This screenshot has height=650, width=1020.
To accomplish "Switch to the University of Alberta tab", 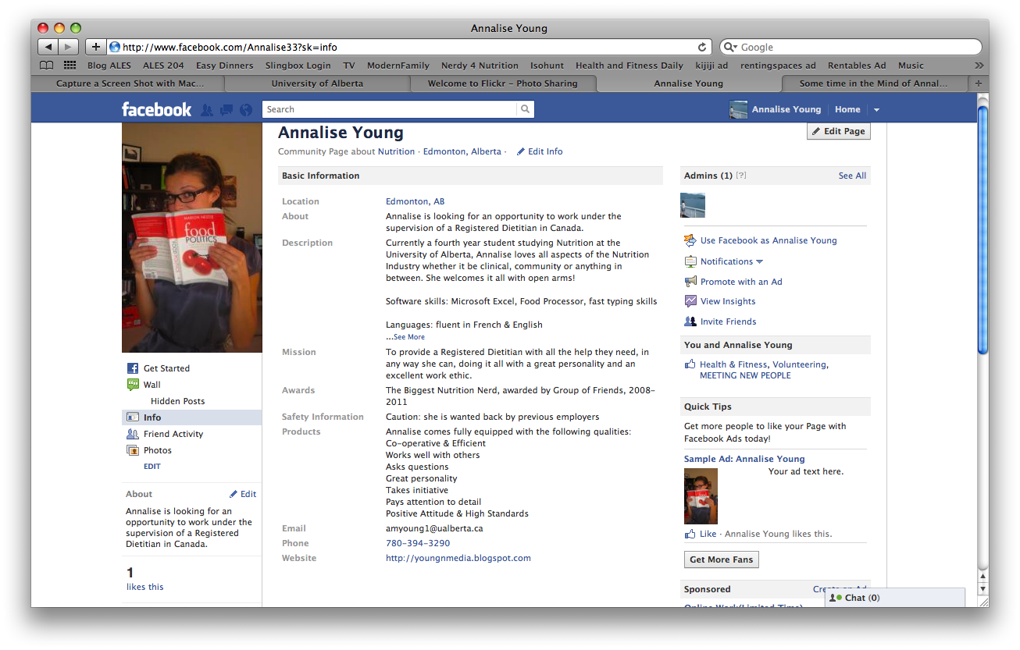I will (318, 83).
